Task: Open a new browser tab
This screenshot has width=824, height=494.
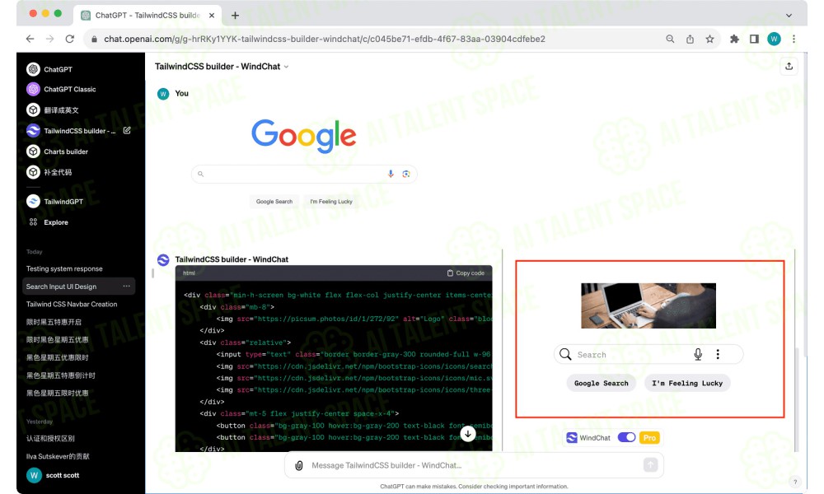Action: (236, 16)
